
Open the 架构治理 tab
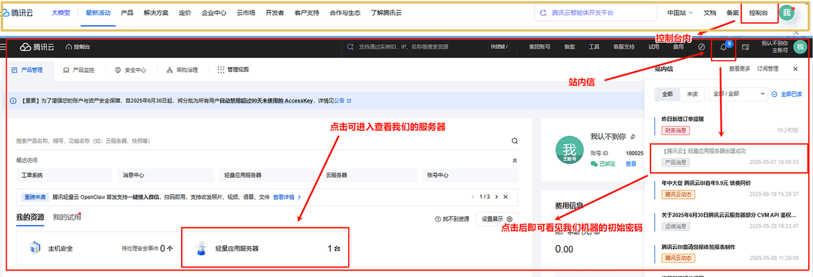[x=183, y=70]
